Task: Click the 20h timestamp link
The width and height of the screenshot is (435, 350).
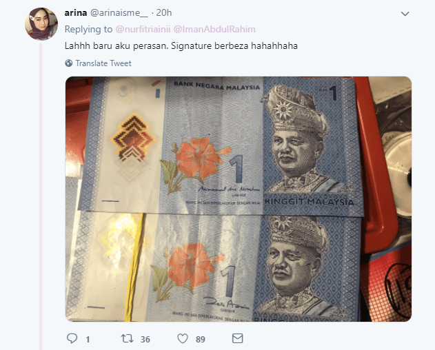Action: tap(164, 13)
